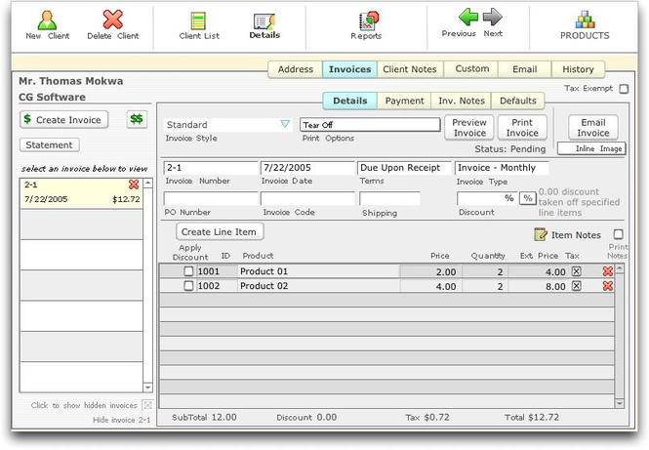Click the double dollar sign button

coord(137,119)
